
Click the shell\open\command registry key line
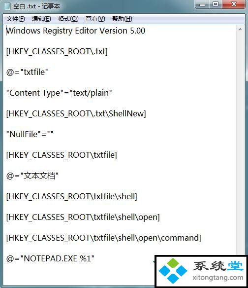click(x=103, y=238)
